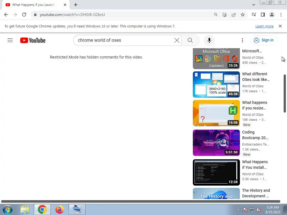Click the browser forward arrow

tap(15, 15)
